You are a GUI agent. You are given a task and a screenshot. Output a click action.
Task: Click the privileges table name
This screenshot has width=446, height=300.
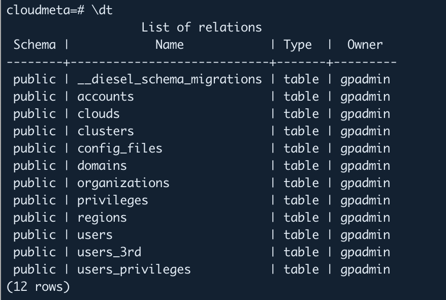(x=112, y=200)
